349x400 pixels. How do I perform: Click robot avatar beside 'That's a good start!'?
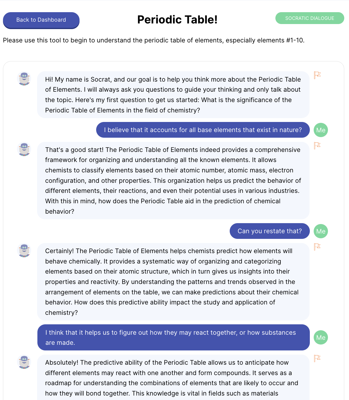point(24,149)
